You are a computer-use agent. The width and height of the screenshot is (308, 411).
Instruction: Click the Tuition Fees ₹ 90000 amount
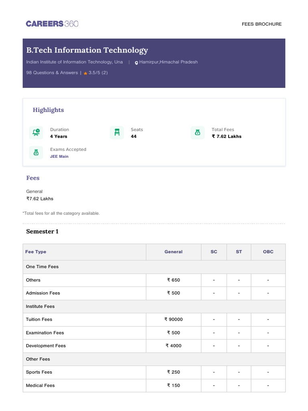pos(173,319)
